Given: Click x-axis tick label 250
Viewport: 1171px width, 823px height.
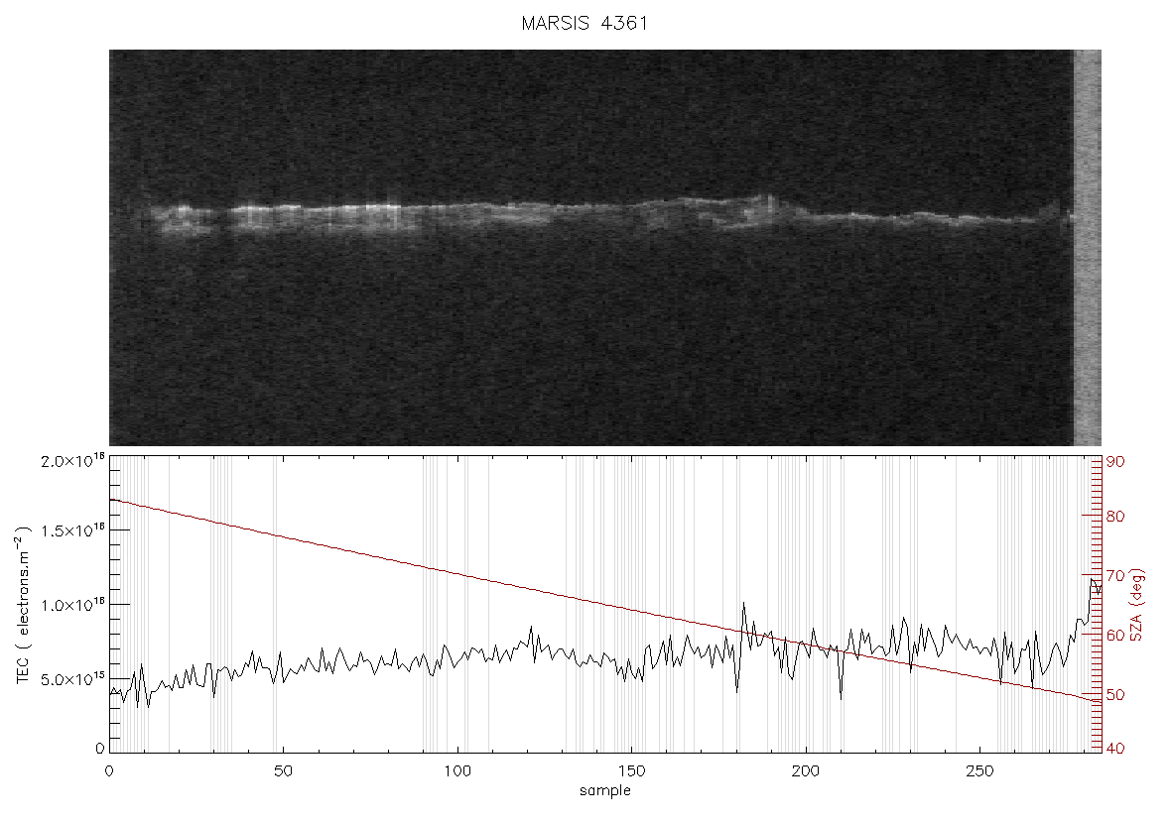Looking at the screenshot, I should pos(979,770).
